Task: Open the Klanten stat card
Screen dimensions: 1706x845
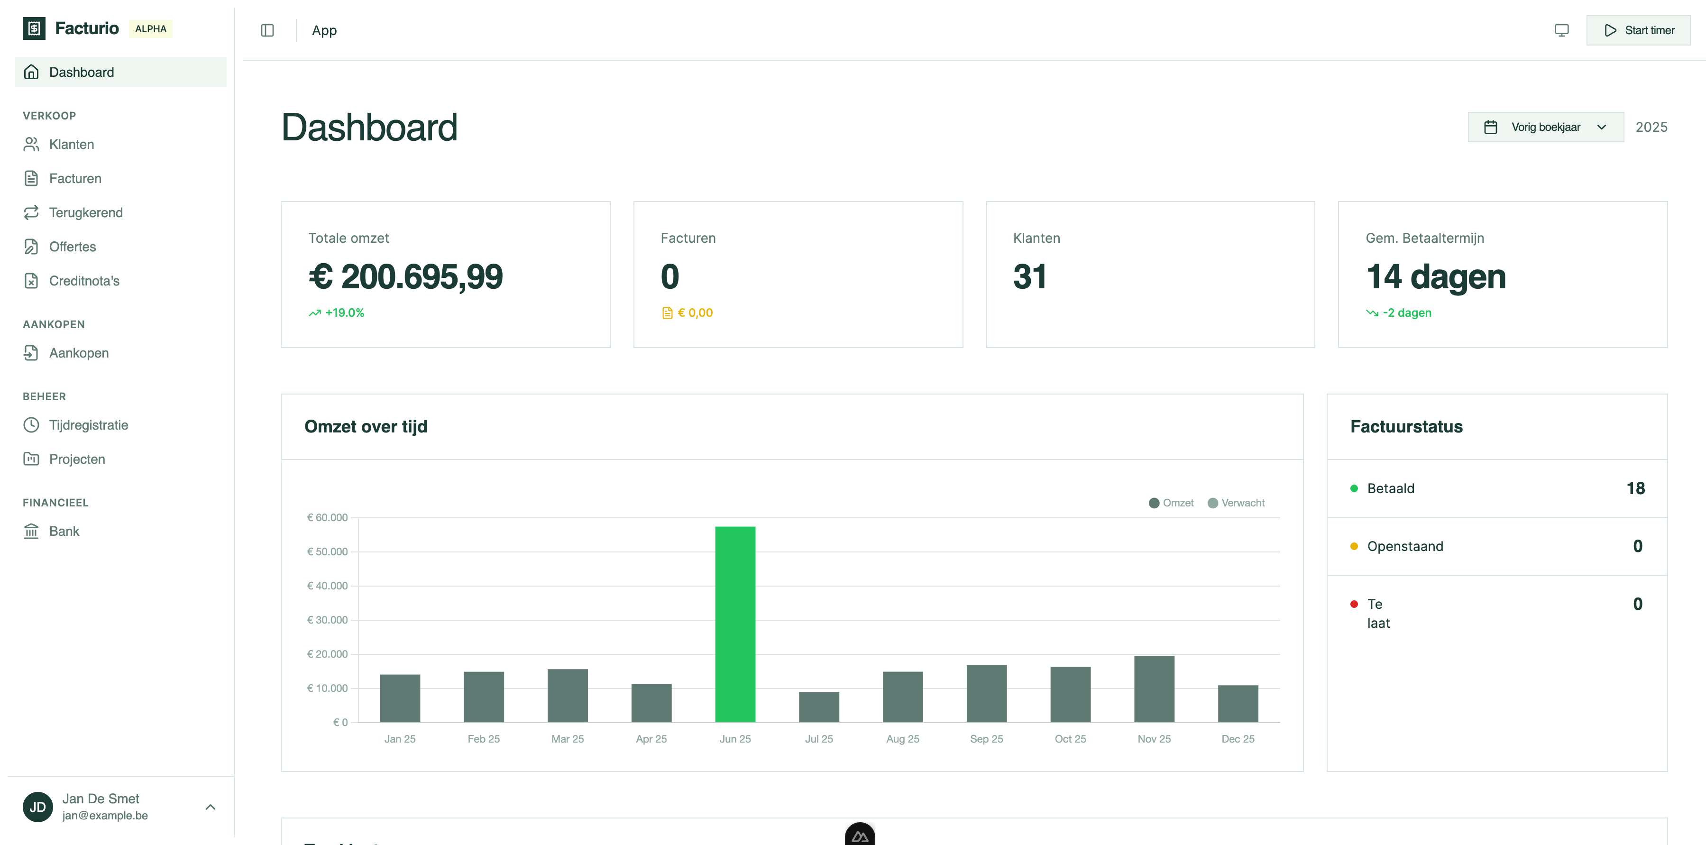Action: 1150,275
